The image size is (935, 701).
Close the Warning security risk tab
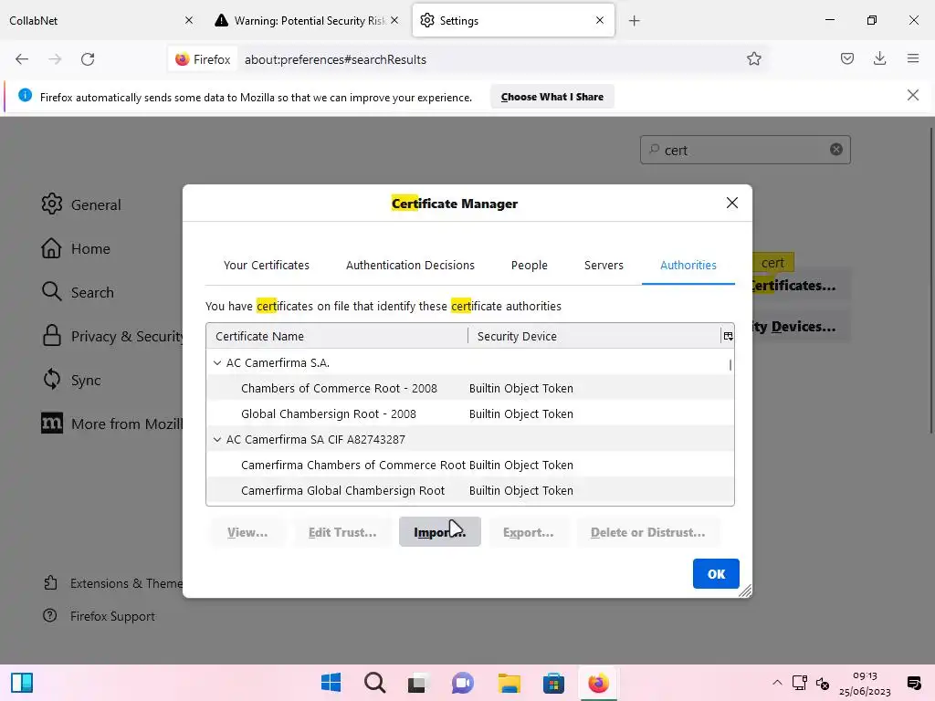(394, 20)
